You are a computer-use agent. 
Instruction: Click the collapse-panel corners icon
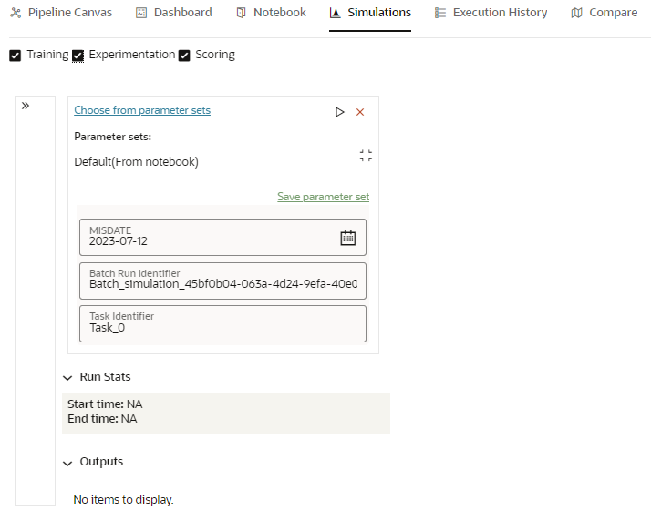(x=366, y=156)
